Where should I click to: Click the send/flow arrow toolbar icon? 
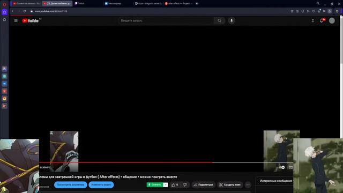[x=308, y=11]
